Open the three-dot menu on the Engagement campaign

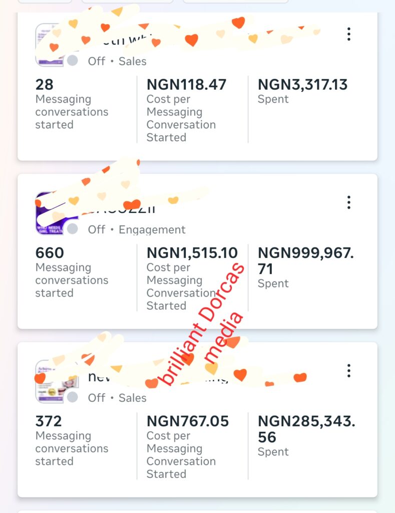click(x=349, y=202)
